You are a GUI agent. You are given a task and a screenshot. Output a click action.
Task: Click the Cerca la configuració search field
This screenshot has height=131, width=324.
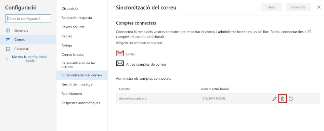28,18
